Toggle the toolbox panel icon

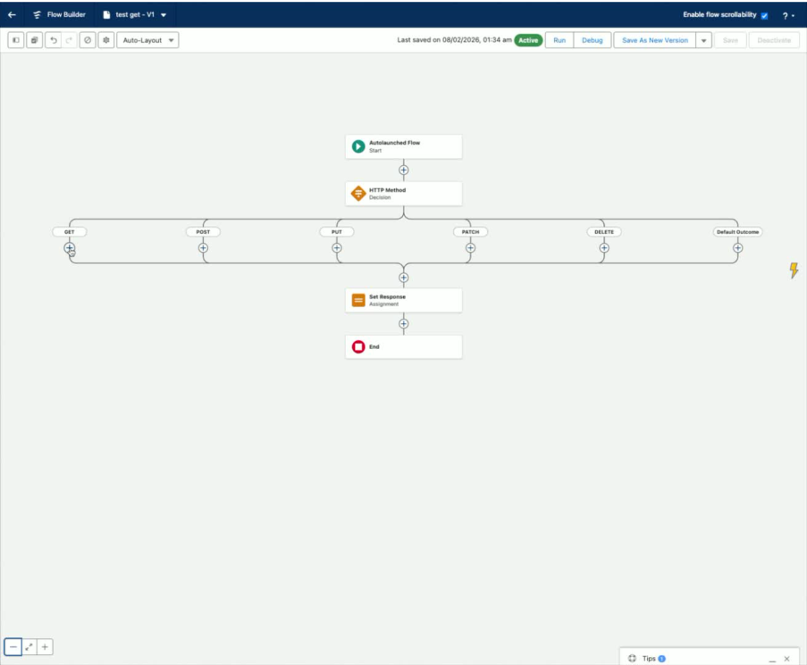click(16, 40)
